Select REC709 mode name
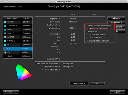This screenshot has width=128, height=95. tap(10, 37)
